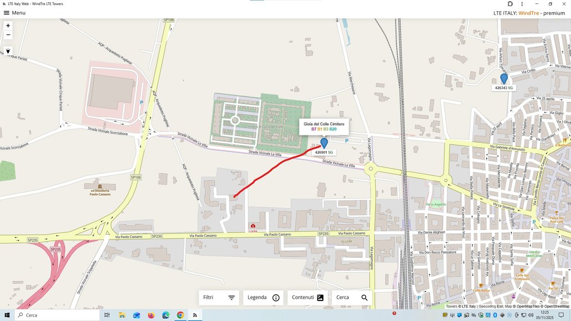Click the Gioia del Colle Cimitero popup

point(324,127)
